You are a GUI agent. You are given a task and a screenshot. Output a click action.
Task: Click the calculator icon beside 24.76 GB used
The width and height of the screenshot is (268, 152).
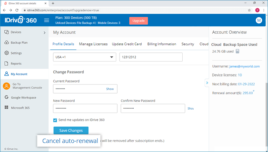coord(238,51)
